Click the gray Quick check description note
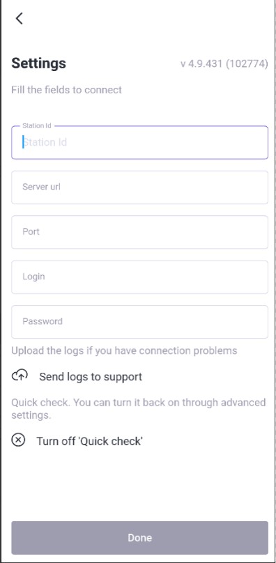The width and height of the screenshot is (276, 563). pos(139,408)
